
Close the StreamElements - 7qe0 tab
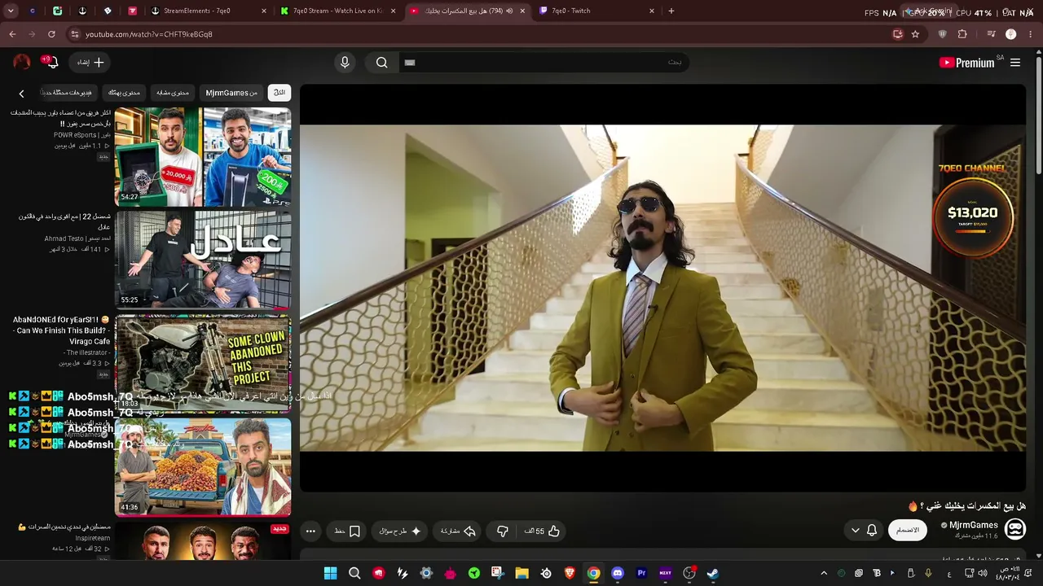264,11
